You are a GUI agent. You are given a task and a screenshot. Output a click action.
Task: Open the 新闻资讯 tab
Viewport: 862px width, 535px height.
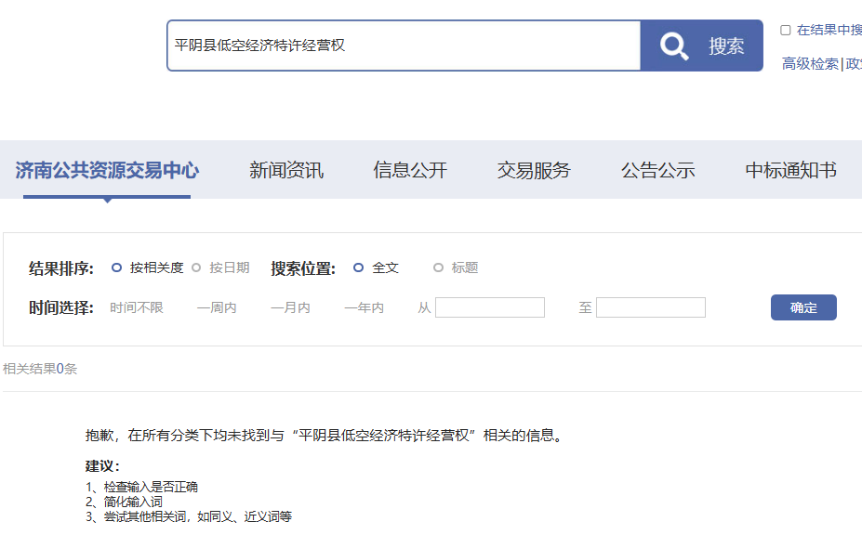[x=286, y=170]
